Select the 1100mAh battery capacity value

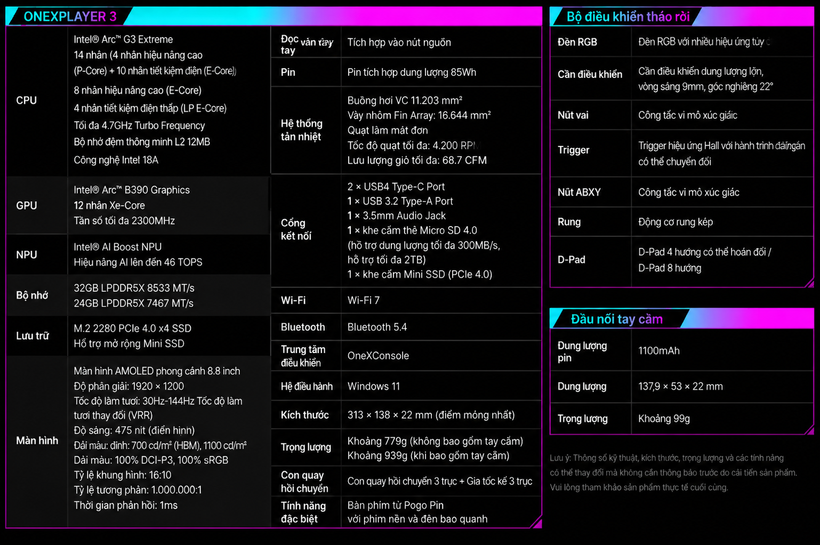(659, 350)
